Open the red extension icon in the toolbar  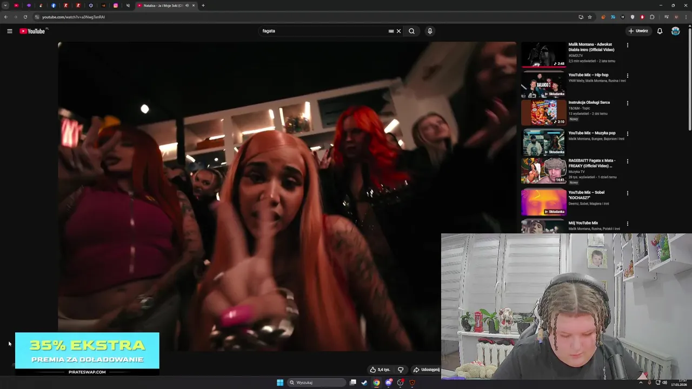pyautogui.click(x=642, y=17)
